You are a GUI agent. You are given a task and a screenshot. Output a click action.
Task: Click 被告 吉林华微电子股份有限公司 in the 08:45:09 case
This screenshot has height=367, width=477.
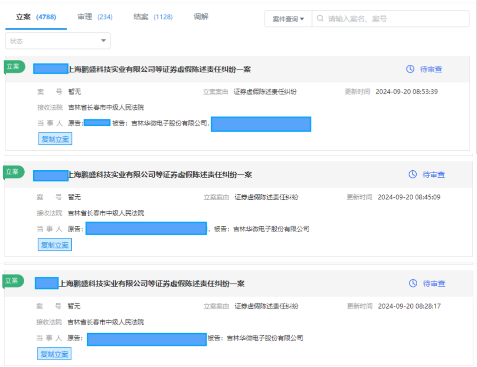point(262,229)
